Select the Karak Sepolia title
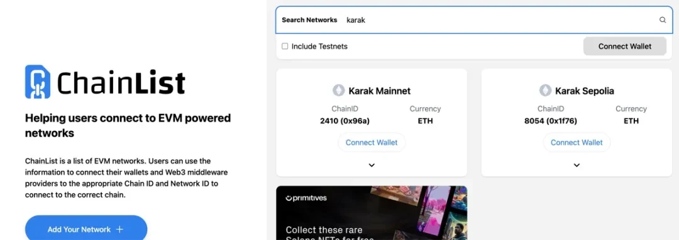 point(585,91)
